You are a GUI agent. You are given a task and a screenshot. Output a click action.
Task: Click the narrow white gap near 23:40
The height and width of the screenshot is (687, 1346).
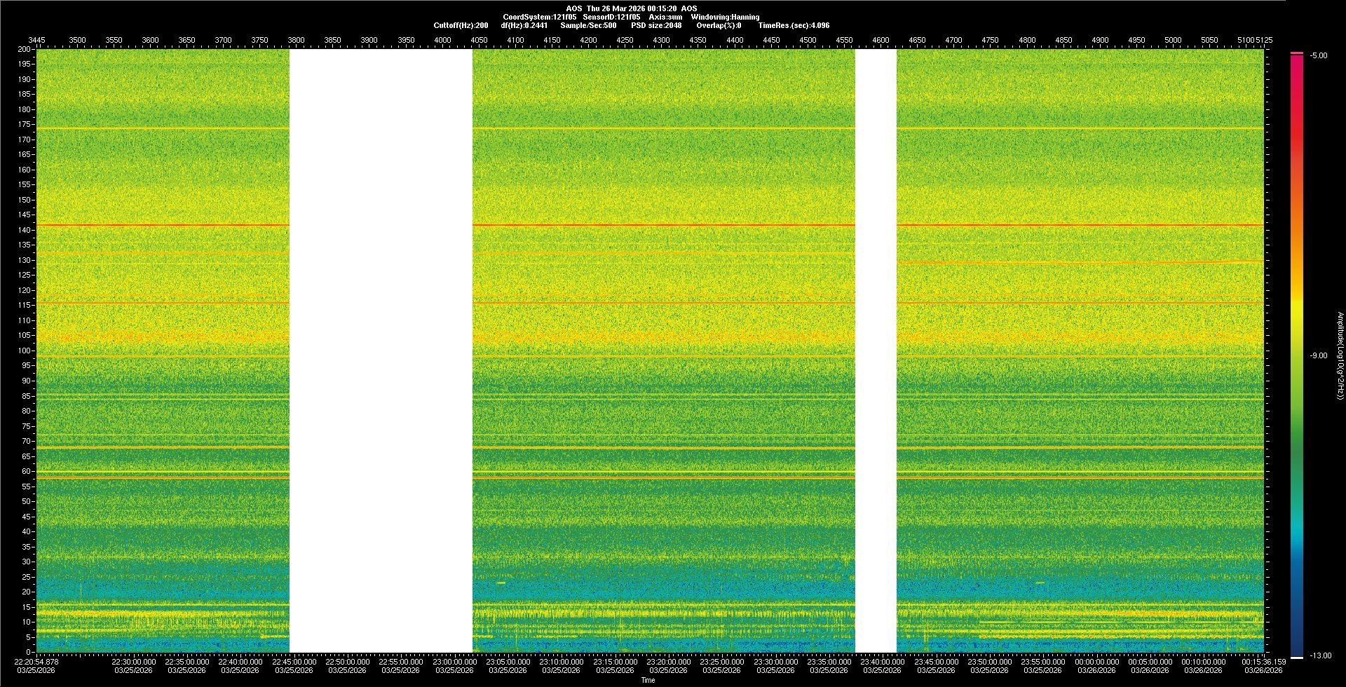pyautogui.click(x=876, y=351)
